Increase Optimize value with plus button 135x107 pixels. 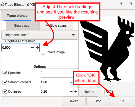(76, 92)
